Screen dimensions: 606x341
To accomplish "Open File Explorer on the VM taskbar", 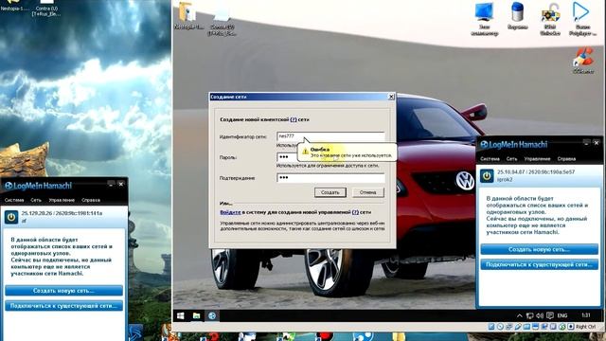I will tap(196, 315).
